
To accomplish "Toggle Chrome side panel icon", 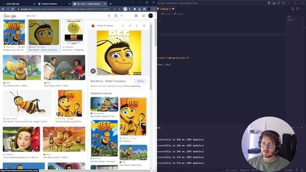I will (144, 9).
